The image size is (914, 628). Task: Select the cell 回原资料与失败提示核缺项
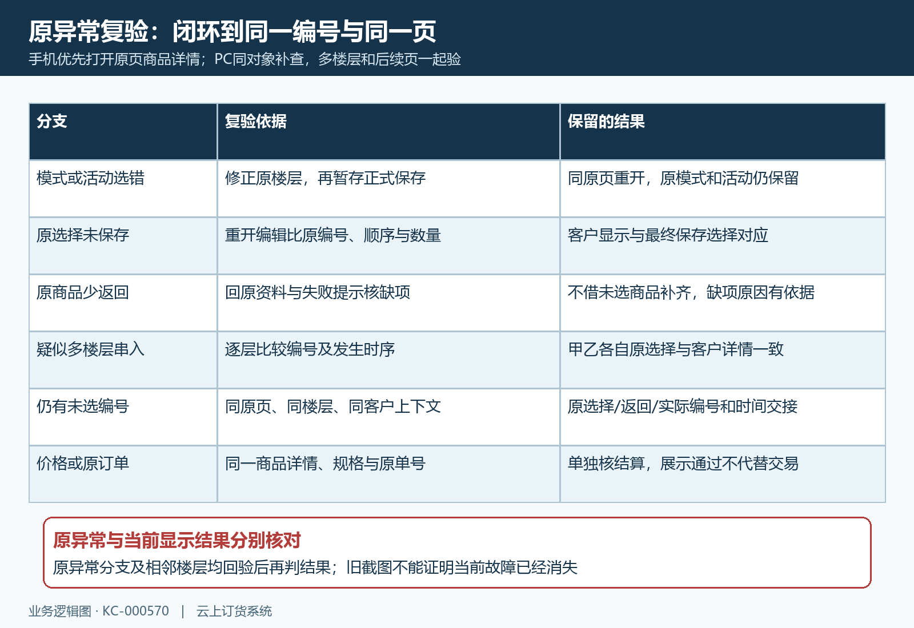click(x=388, y=303)
